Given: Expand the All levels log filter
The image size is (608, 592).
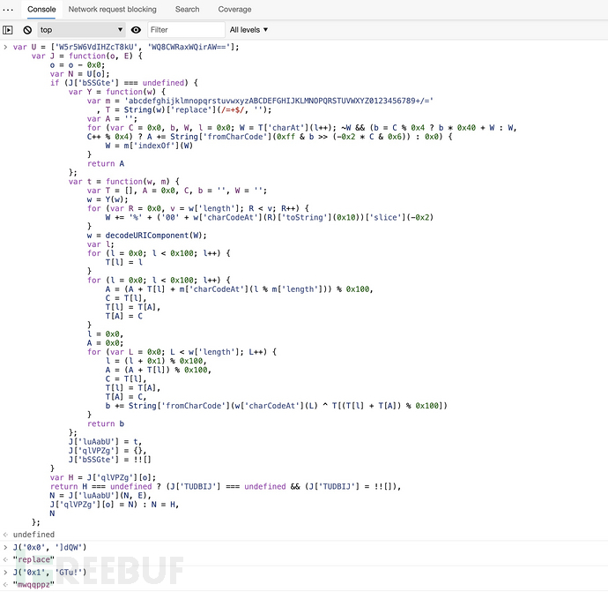Looking at the screenshot, I should pyautogui.click(x=248, y=30).
